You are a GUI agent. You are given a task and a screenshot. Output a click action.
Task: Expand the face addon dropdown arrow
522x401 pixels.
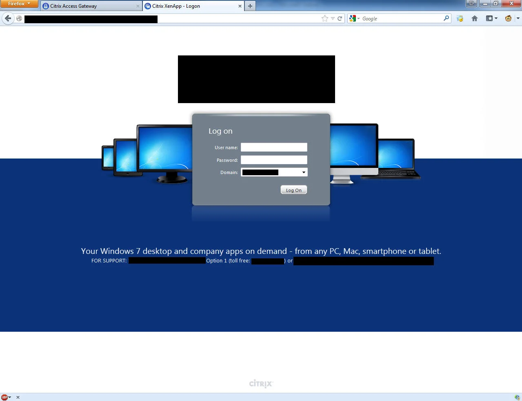coord(518,18)
